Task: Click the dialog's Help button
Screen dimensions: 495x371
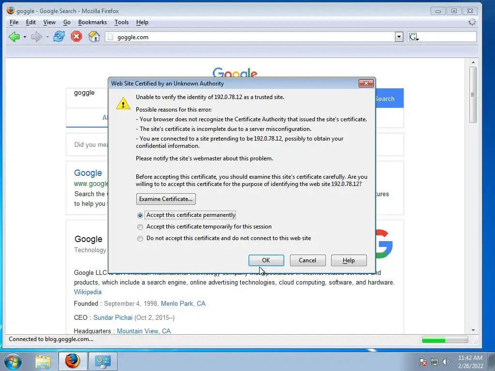Action: tap(349, 260)
